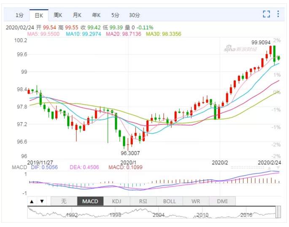Open the vertical three-dot more menu
The image size is (289, 227).
coord(278,14)
